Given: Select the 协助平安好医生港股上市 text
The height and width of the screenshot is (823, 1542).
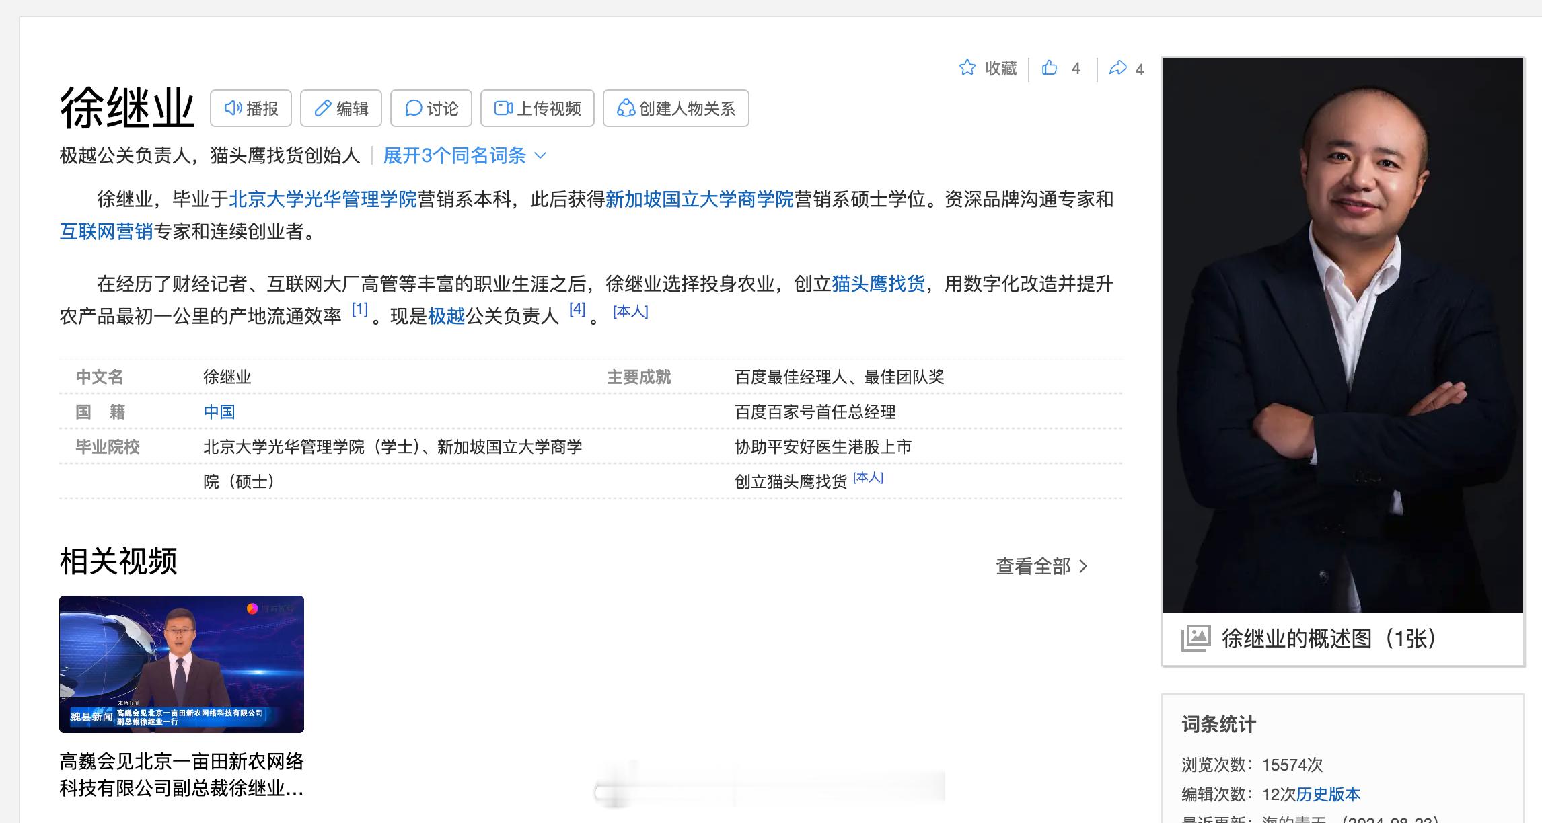Looking at the screenshot, I should (823, 447).
